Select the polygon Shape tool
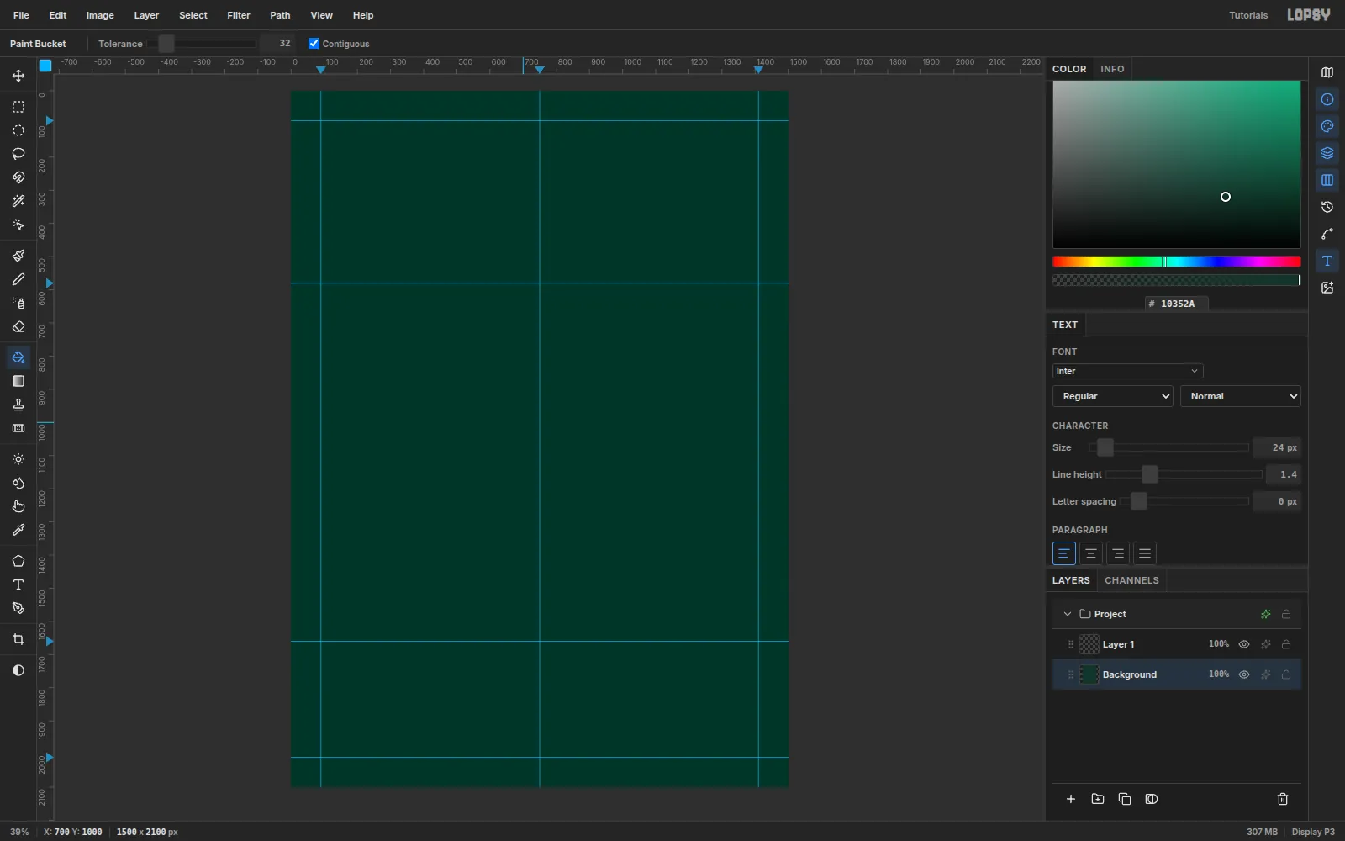The width and height of the screenshot is (1345, 841). point(18,561)
